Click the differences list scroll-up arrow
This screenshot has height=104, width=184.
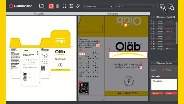pos(177,21)
